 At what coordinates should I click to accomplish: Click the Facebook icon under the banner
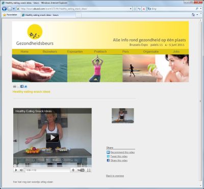22,86
